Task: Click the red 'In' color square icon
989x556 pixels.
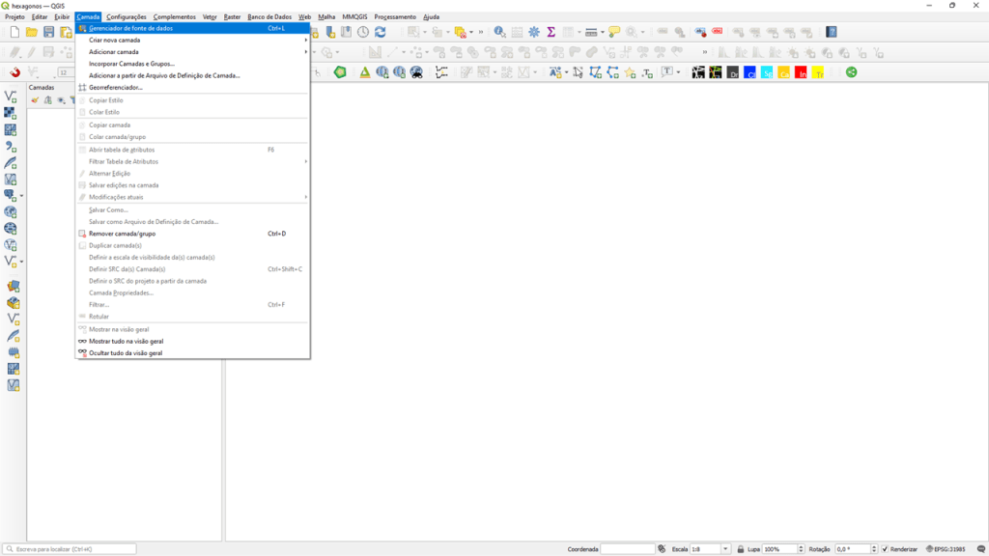Action: click(801, 72)
